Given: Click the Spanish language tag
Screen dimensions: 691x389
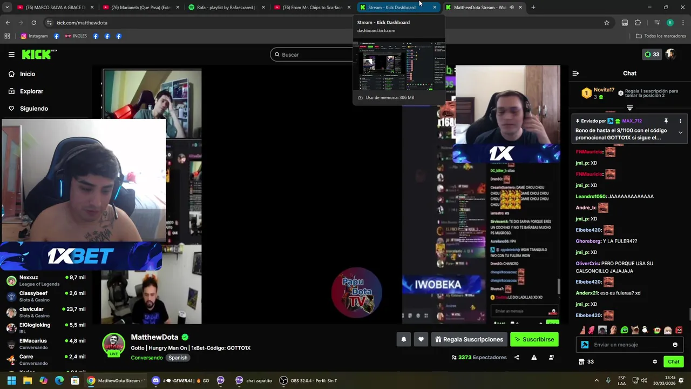Looking at the screenshot, I should point(178,358).
